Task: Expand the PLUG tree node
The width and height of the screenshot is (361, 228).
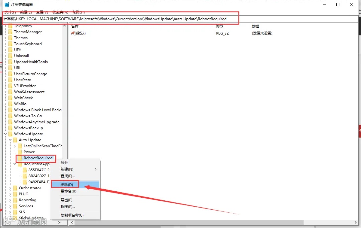Action: point(10,194)
